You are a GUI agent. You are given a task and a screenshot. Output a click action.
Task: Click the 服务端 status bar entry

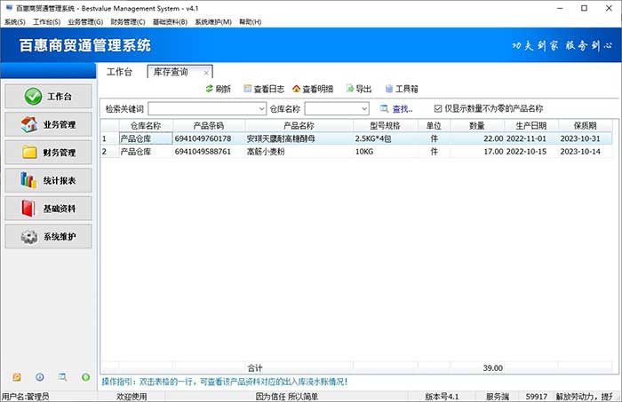498,397
